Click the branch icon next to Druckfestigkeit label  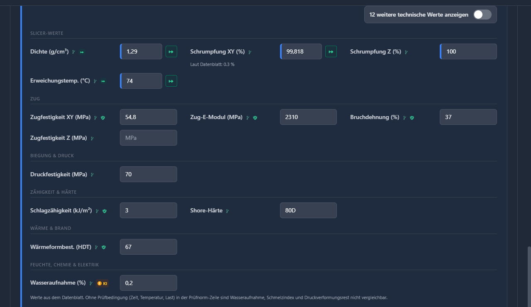(92, 175)
